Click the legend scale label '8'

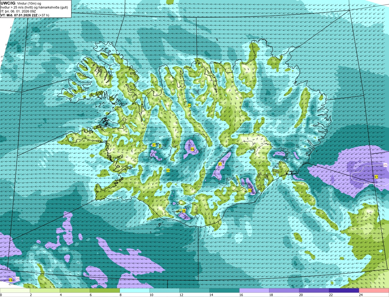(120, 295)
